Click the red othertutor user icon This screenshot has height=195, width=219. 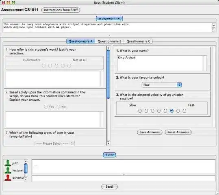(x=8, y=178)
